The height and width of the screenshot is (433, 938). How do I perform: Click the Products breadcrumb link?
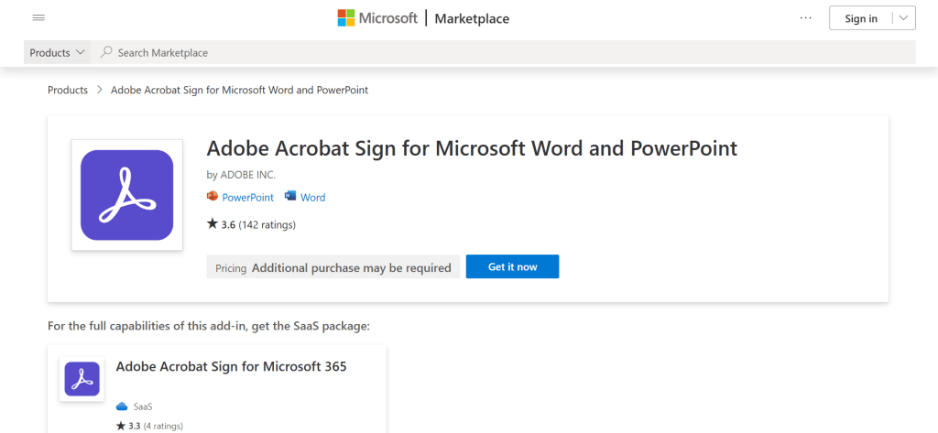coord(68,90)
